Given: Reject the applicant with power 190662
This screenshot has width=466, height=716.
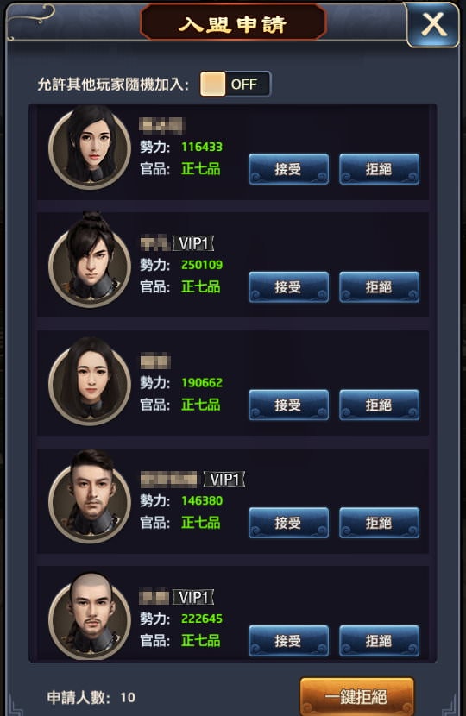Looking at the screenshot, I should [379, 405].
